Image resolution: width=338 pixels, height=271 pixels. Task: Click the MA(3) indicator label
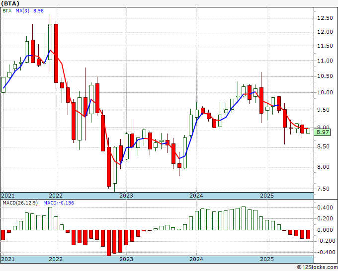[22, 10]
